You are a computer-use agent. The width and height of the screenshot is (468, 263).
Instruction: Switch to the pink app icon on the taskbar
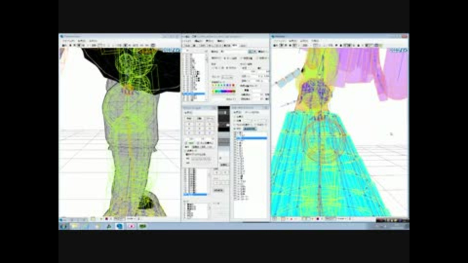click(x=131, y=226)
